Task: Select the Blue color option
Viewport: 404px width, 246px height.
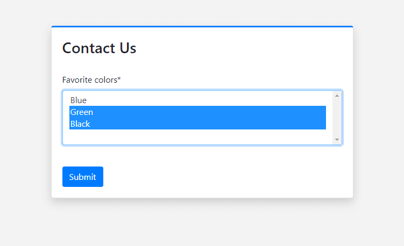Action: click(x=197, y=100)
